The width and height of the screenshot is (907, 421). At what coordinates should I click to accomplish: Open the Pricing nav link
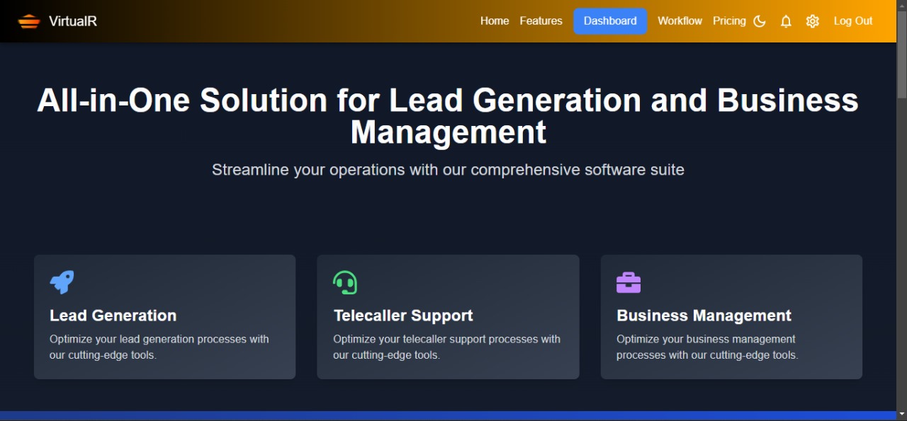click(729, 21)
